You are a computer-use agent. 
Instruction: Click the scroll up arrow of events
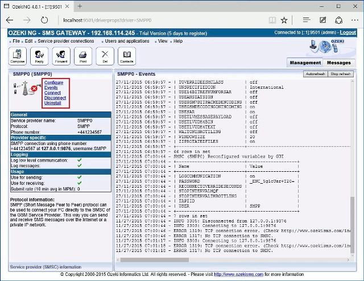click(x=353, y=81)
